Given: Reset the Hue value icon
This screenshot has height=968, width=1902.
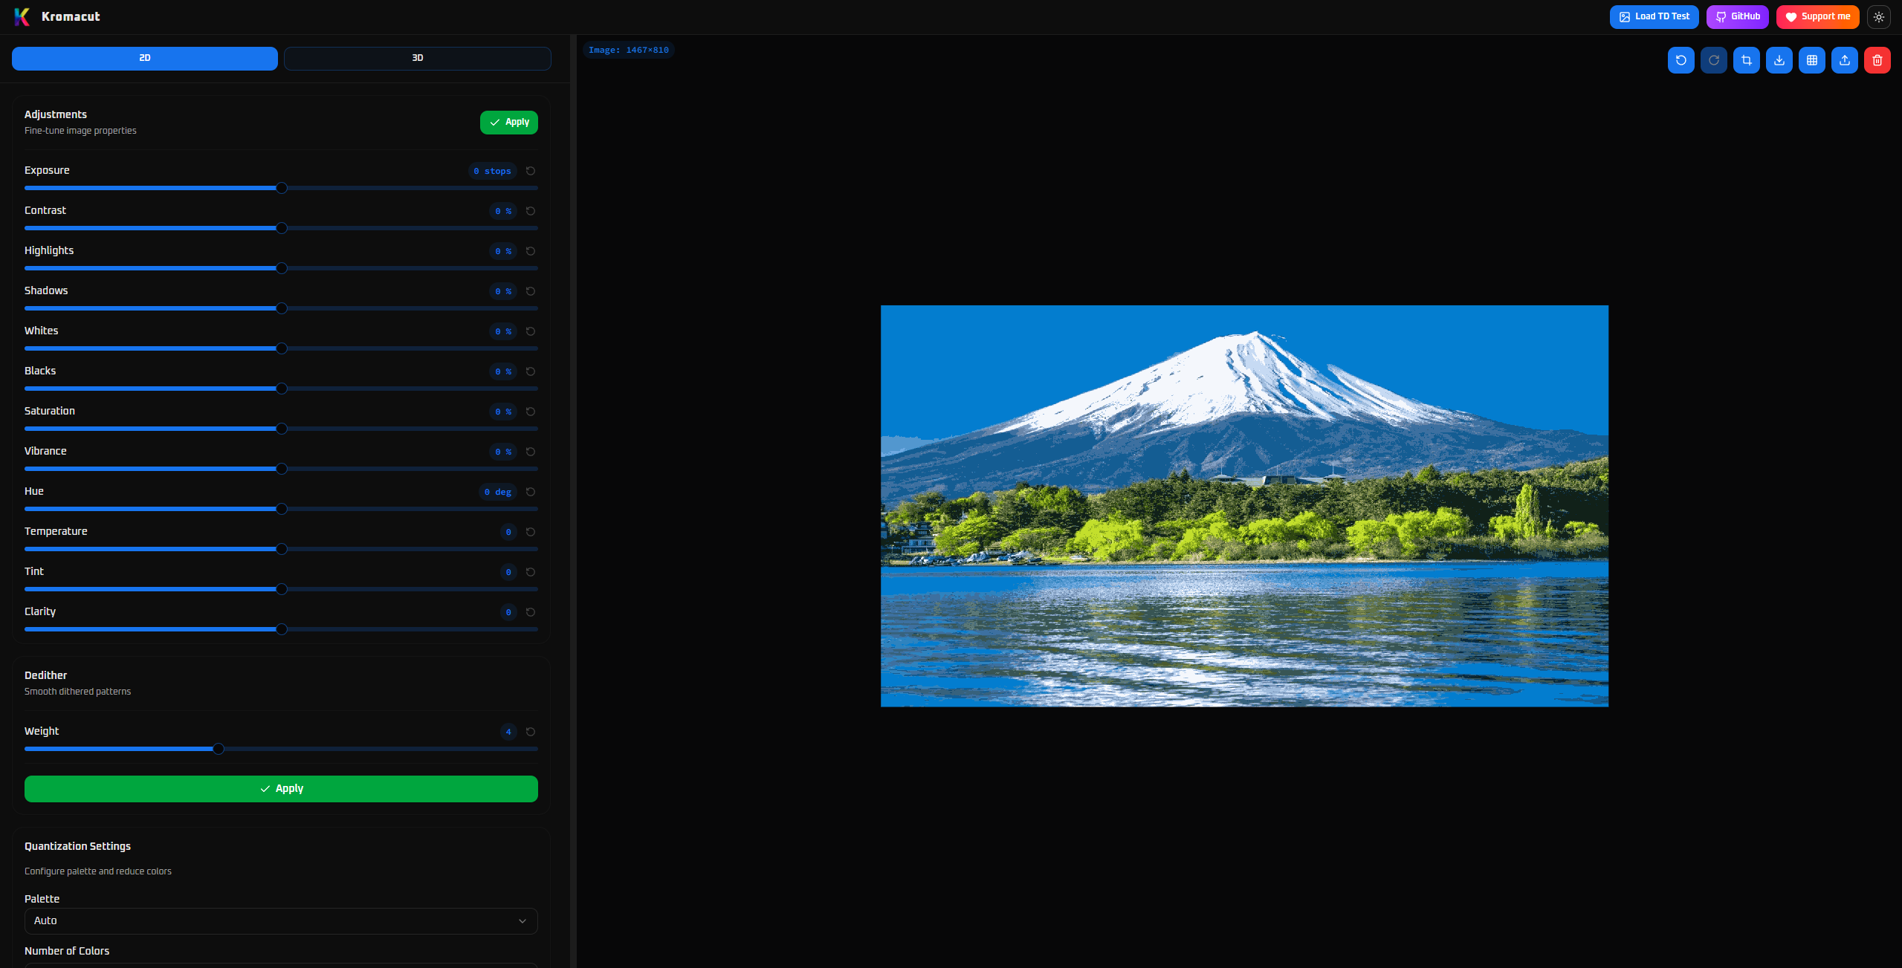Looking at the screenshot, I should click(x=531, y=492).
